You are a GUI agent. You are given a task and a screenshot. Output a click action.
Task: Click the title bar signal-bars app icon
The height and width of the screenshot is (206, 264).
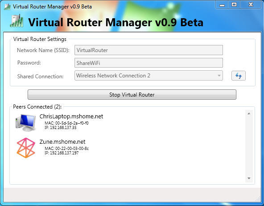click(x=7, y=7)
